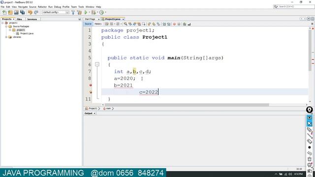Click the Debug Project toolbar icon
This screenshot has width=315, height=177.
94,12
